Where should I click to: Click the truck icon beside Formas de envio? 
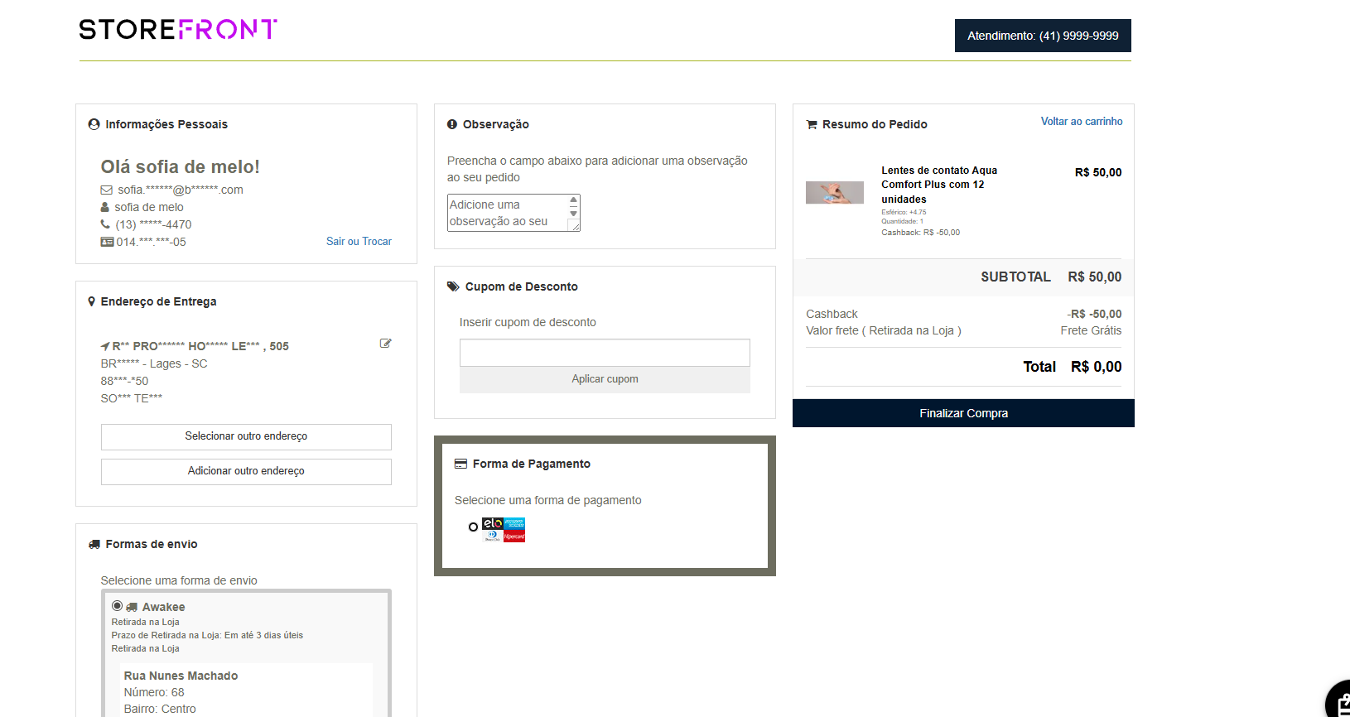pyautogui.click(x=94, y=544)
